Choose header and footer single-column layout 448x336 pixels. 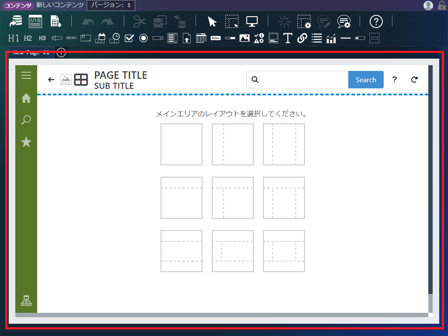[182, 251]
